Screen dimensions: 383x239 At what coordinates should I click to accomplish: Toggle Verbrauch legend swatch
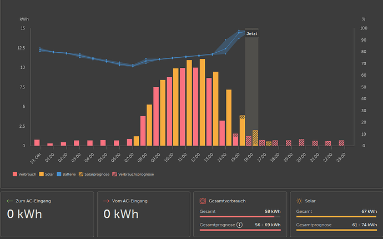15,174
